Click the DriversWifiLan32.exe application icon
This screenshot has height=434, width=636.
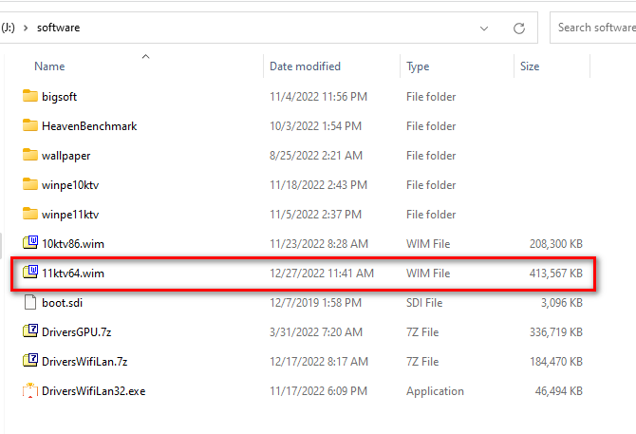click(x=30, y=390)
